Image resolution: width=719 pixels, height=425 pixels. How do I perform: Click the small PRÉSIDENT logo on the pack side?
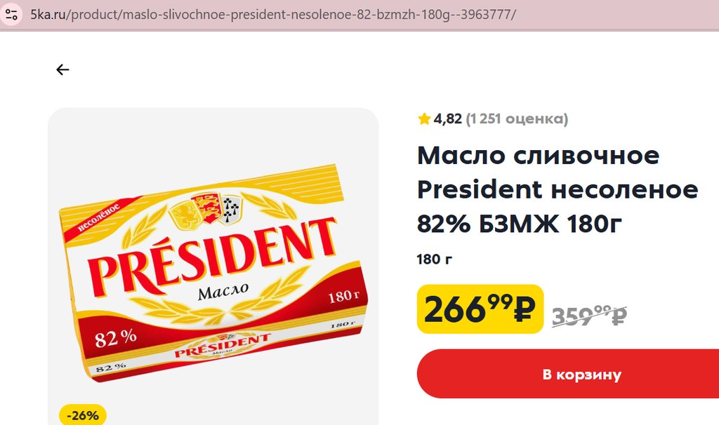pos(223,346)
